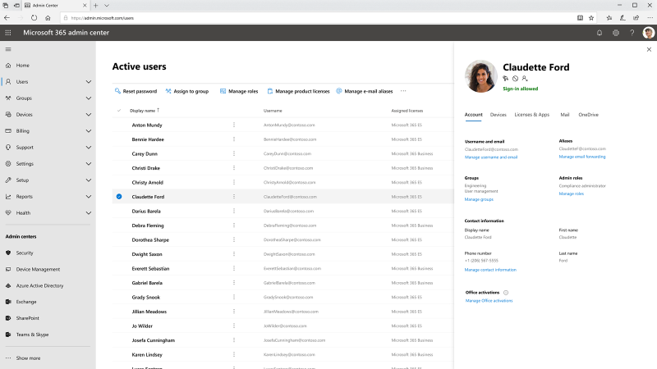Open the app launcher waffle icon
The image size is (657, 369).
pyautogui.click(x=8, y=33)
